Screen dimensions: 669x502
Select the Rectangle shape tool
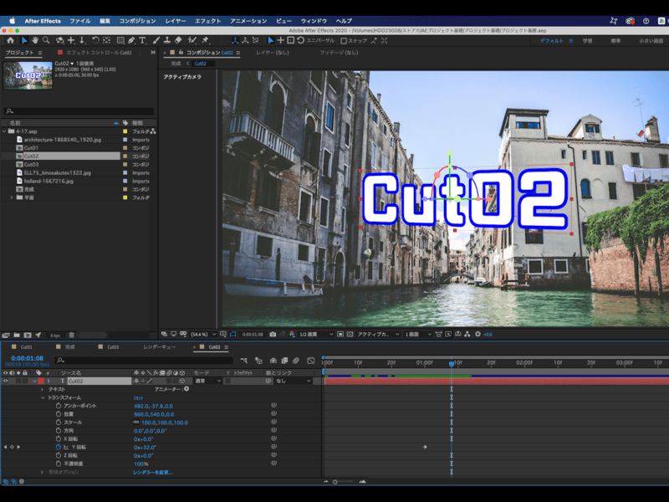(x=120, y=40)
